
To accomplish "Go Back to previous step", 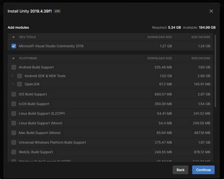I will click(181, 170).
